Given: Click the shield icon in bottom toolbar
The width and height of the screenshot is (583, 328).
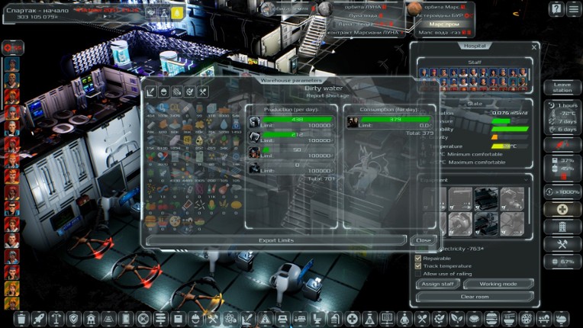Looking at the screenshot, I should [x=73, y=318].
